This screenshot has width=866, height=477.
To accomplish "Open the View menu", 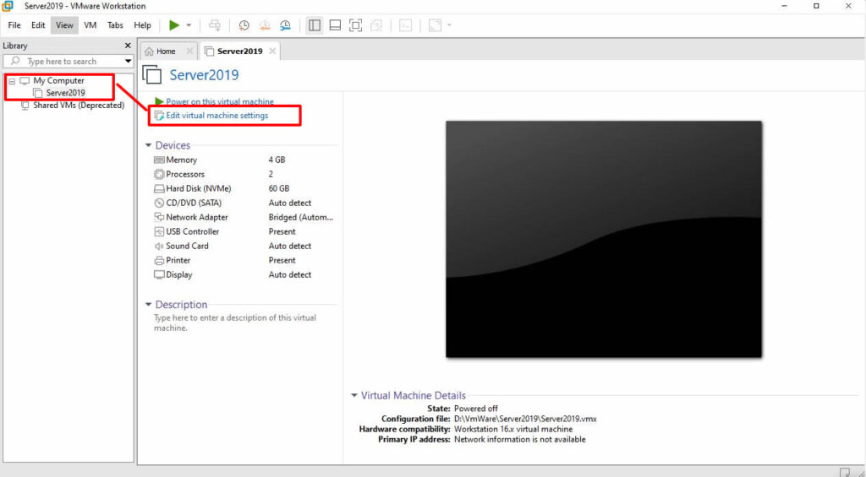I will coord(64,25).
